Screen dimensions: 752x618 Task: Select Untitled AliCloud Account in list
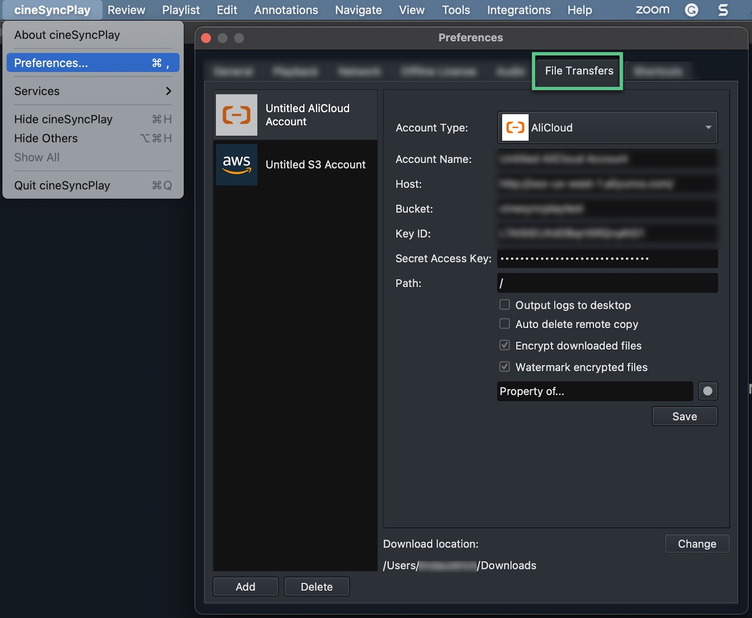point(296,115)
